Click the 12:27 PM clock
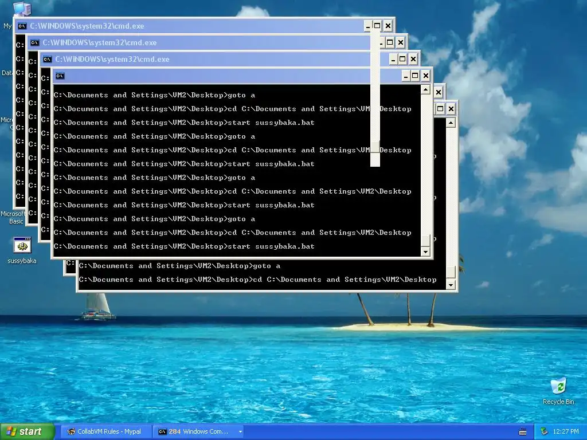Image resolution: width=587 pixels, height=440 pixels. tap(566, 431)
